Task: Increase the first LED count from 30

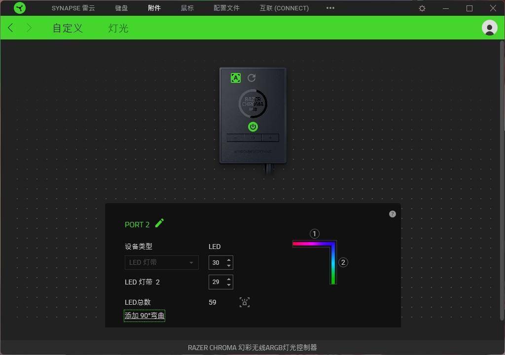Action: (x=229, y=260)
